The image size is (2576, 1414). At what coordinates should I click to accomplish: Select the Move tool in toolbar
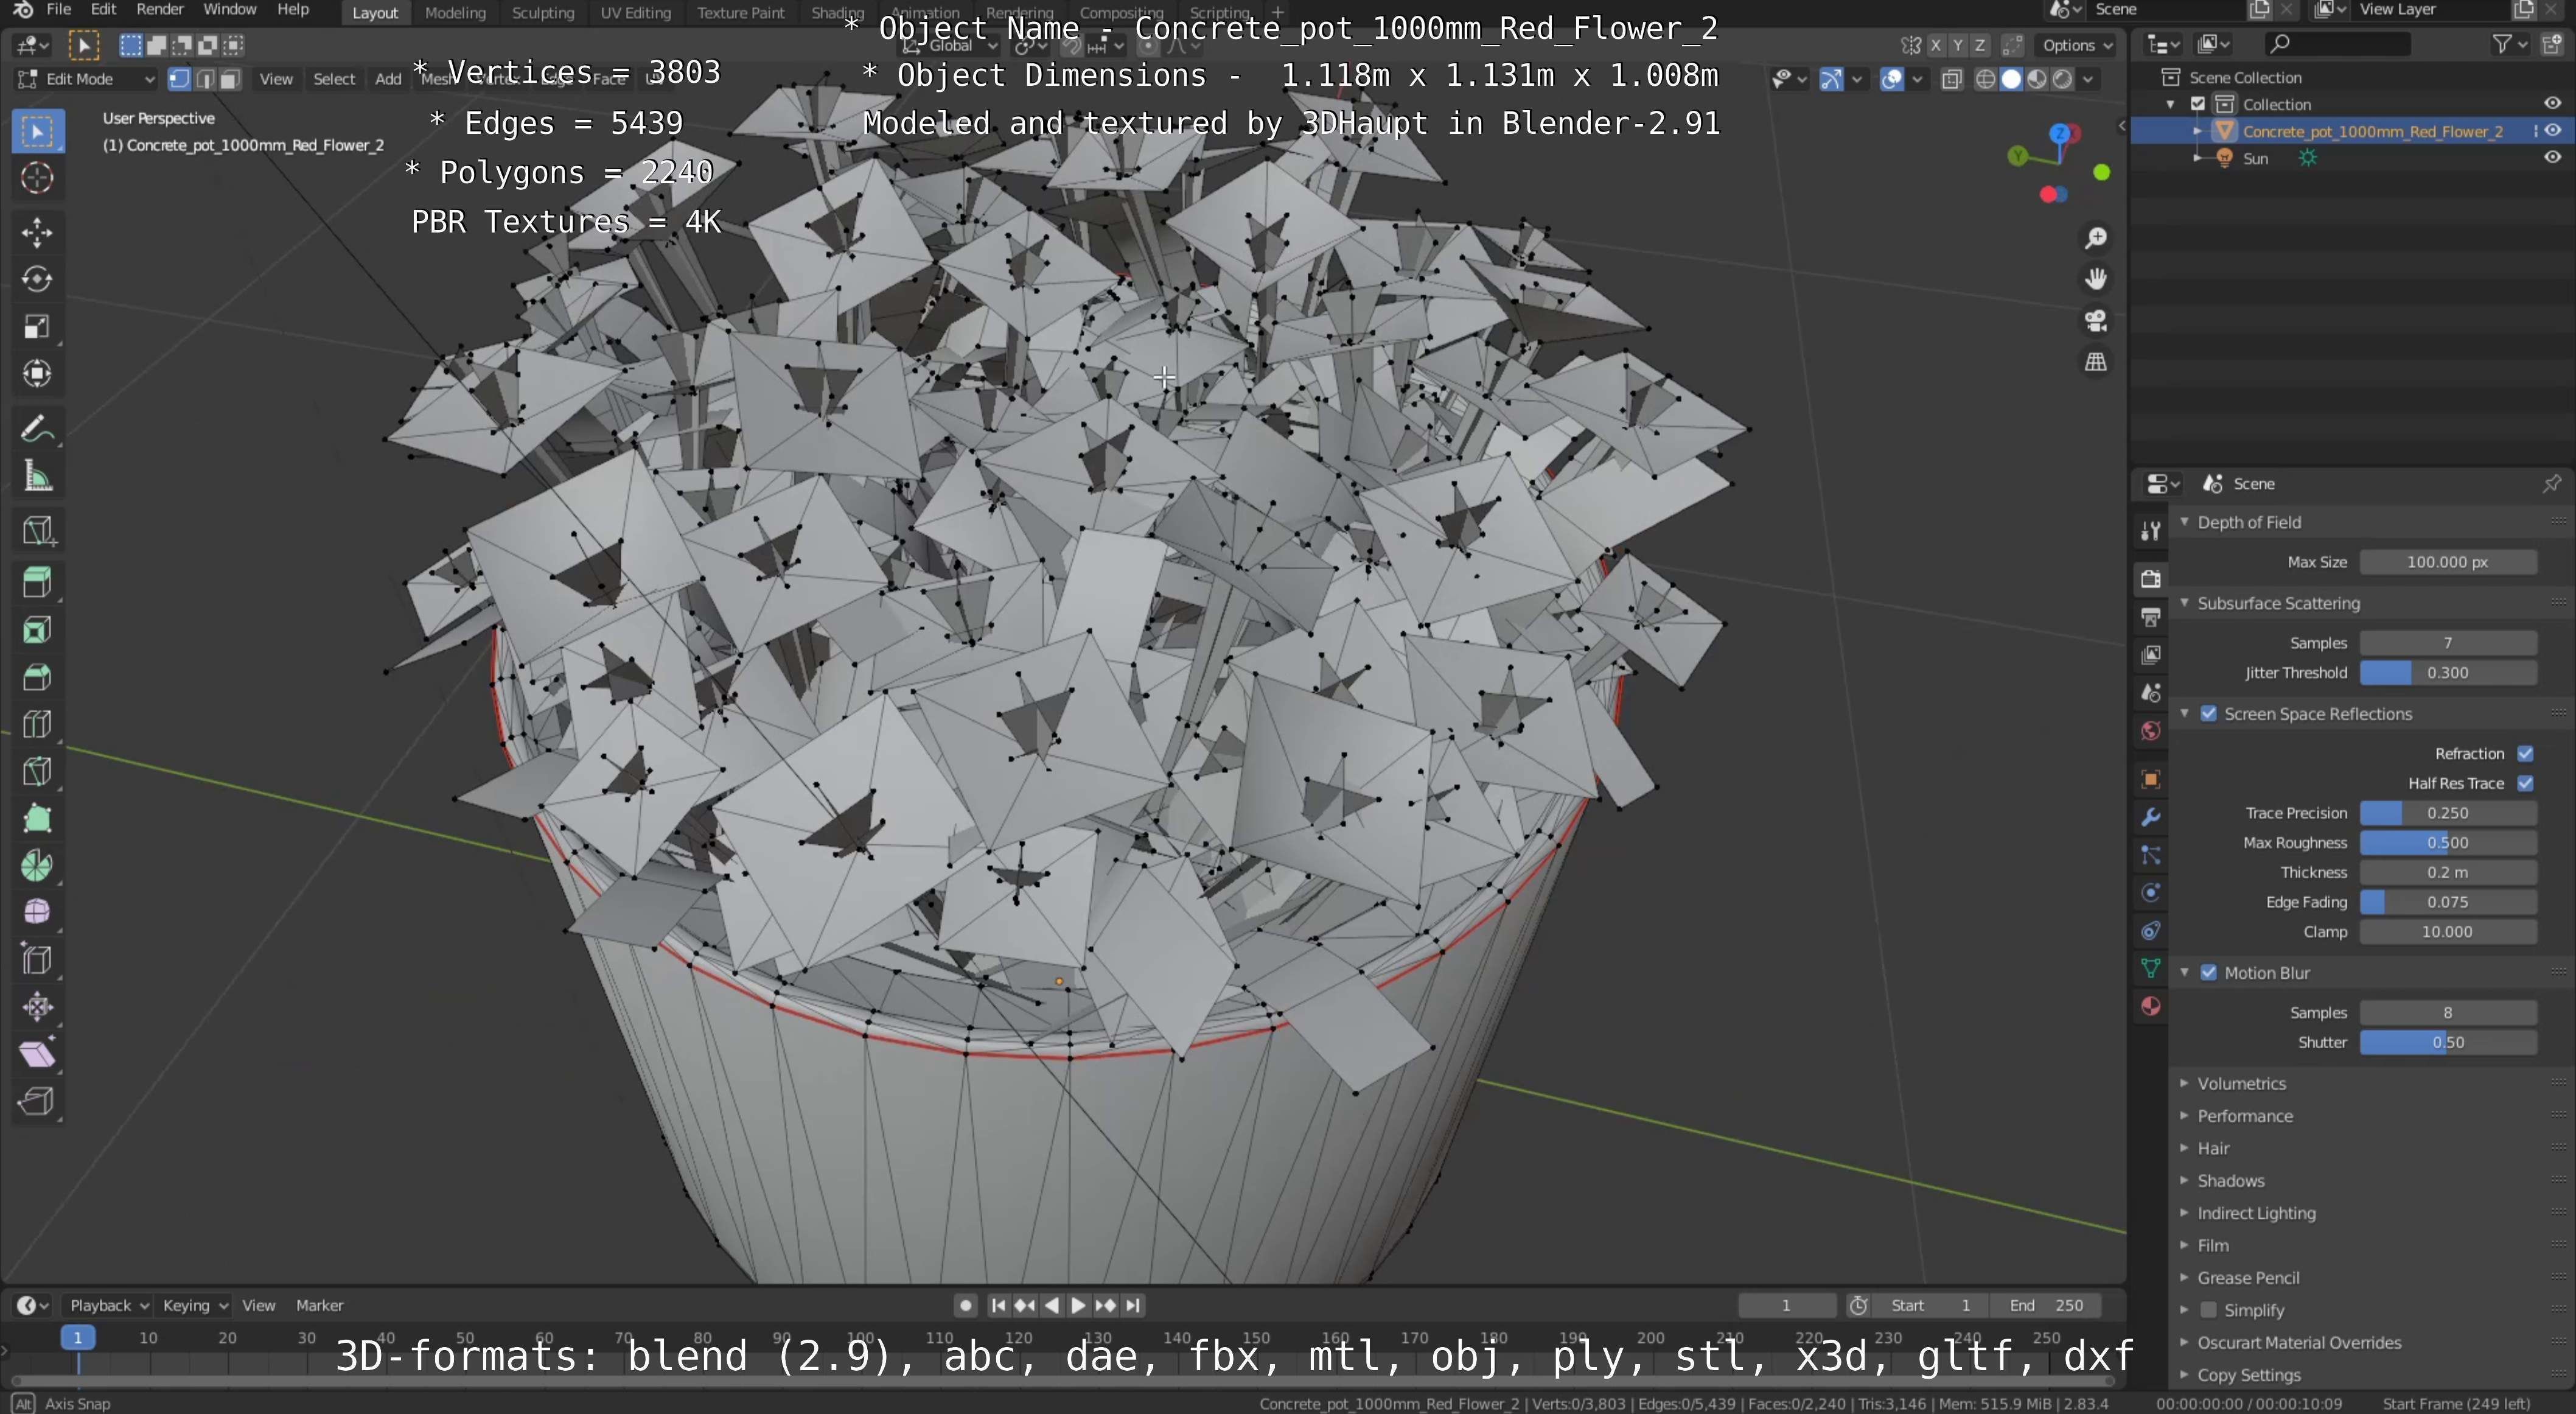pyautogui.click(x=37, y=232)
